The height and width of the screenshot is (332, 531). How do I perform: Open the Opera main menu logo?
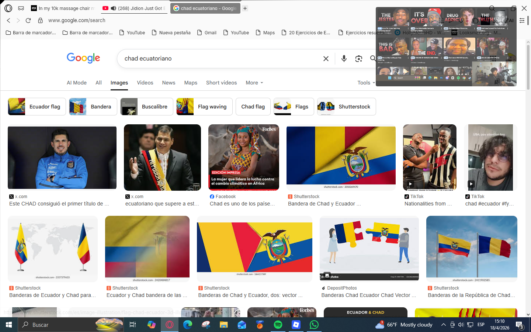point(8,8)
